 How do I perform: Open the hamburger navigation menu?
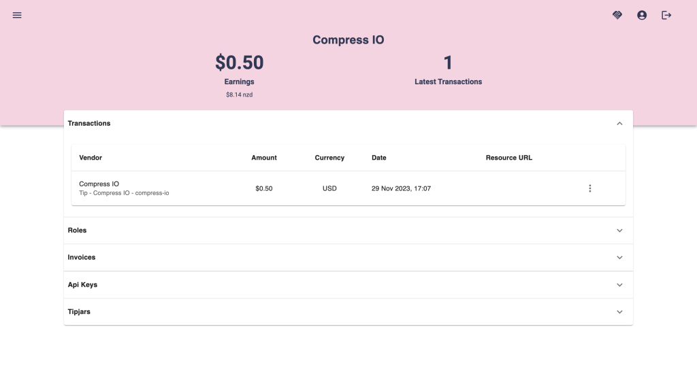(17, 15)
